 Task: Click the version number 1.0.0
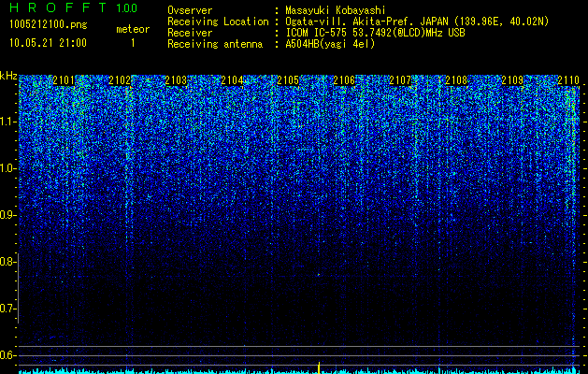click(127, 8)
